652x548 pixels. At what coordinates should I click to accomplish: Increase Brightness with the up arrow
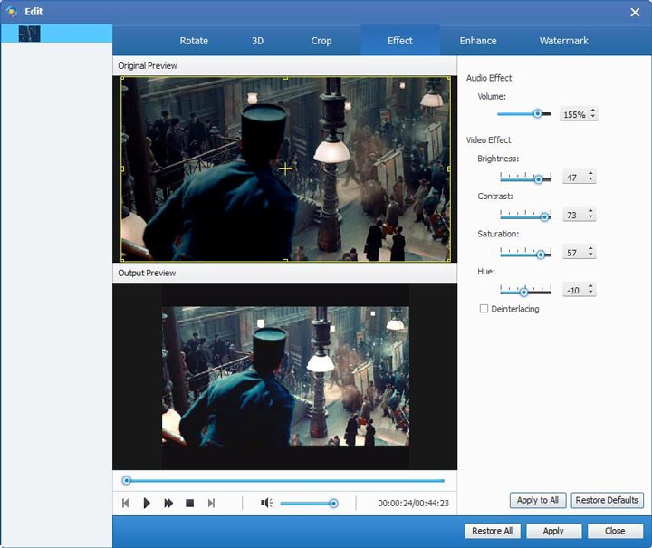[590, 173]
